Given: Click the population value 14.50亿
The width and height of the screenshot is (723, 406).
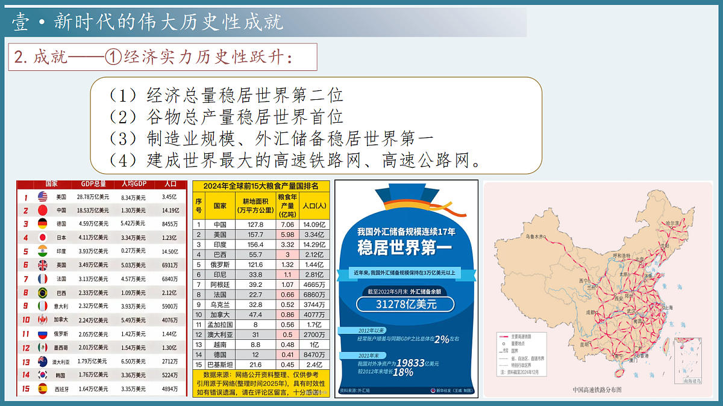Looking at the screenshot, I should pos(170,251).
